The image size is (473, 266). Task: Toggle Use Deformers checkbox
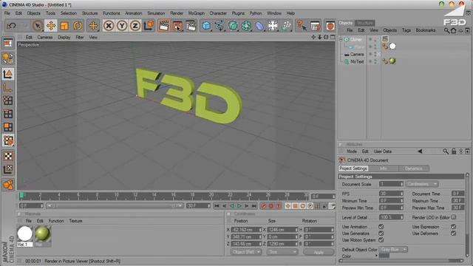pos(453,233)
